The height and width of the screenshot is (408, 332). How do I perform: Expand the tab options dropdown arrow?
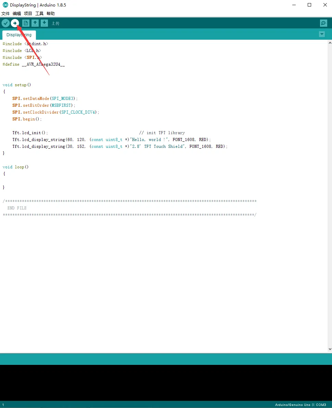tap(322, 34)
